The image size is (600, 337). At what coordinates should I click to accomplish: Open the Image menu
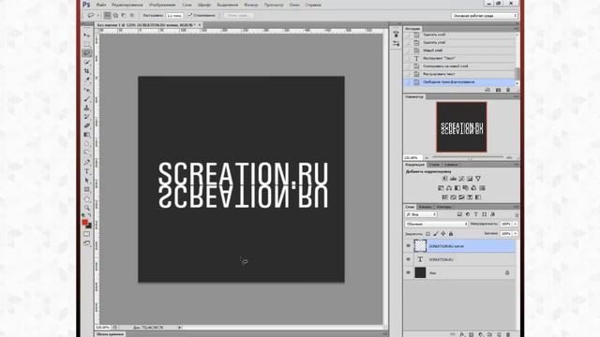click(162, 5)
